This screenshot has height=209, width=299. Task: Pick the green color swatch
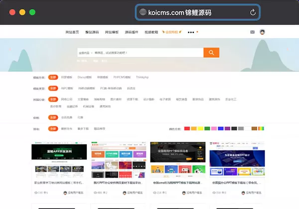point(207,129)
